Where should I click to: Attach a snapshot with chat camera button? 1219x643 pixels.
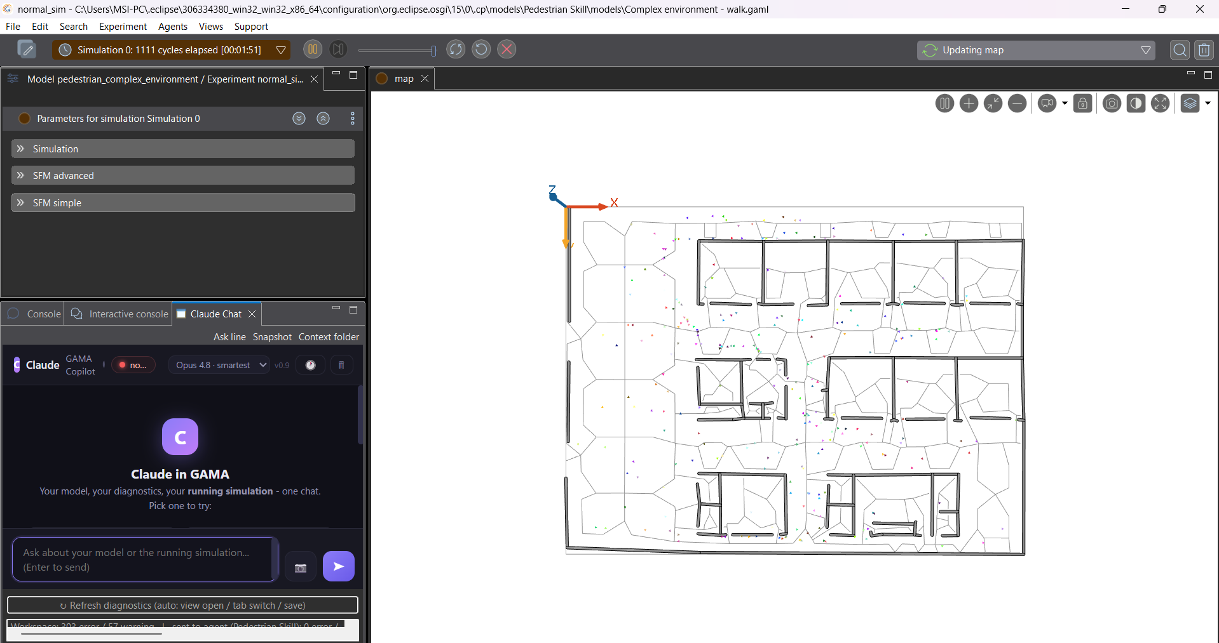point(301,567)
